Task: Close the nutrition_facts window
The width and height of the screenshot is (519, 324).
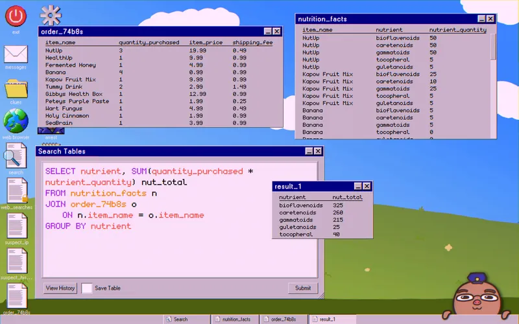Action: (490, 19)
